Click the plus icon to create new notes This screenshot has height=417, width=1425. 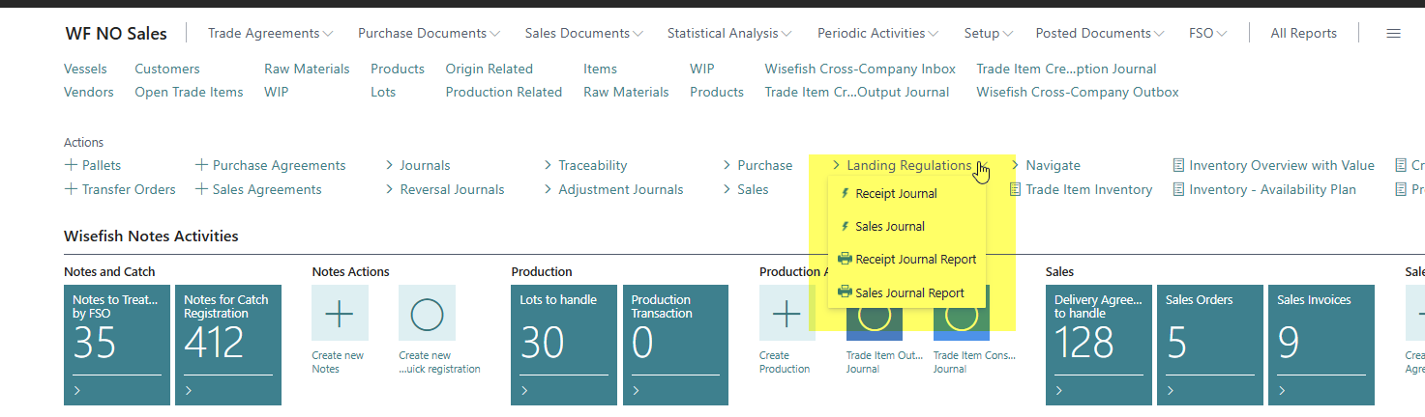point(340,313)
